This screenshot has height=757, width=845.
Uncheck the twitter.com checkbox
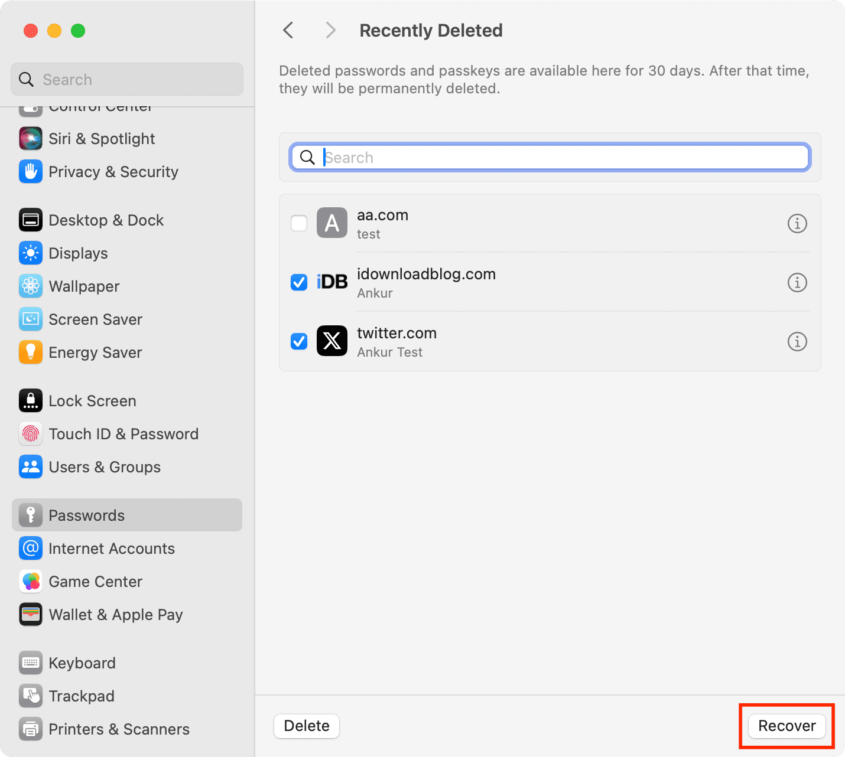pyautogui.click(x=299, y=341)
